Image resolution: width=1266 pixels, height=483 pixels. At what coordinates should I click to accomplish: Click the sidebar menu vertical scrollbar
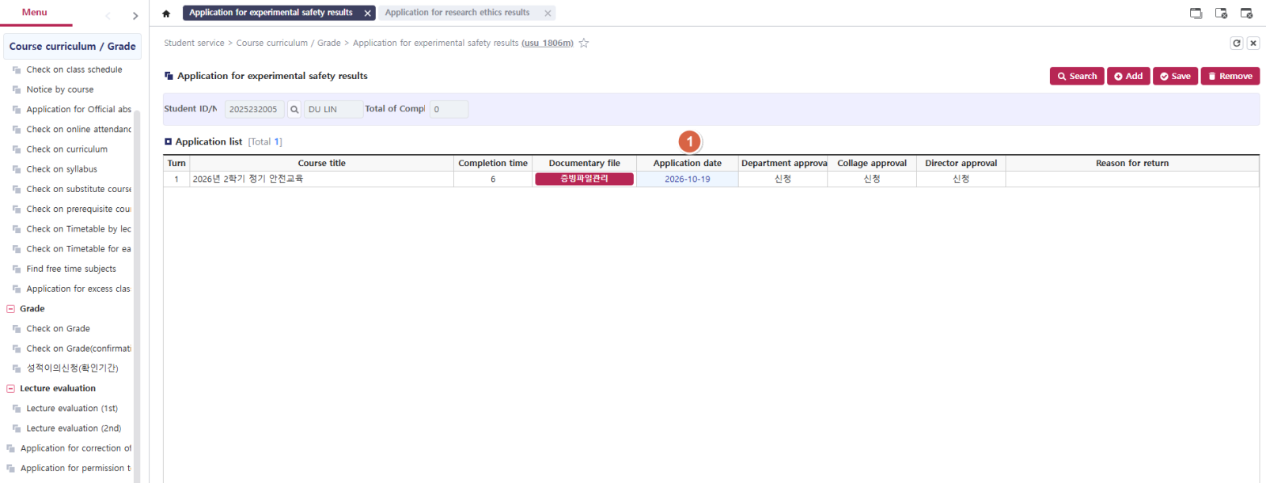[x=137, y=296]
